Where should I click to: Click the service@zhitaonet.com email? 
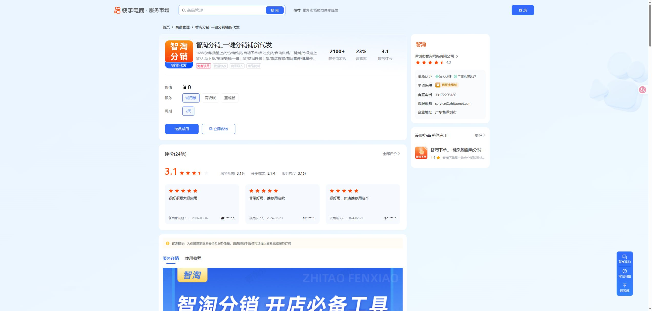(453, 104)
